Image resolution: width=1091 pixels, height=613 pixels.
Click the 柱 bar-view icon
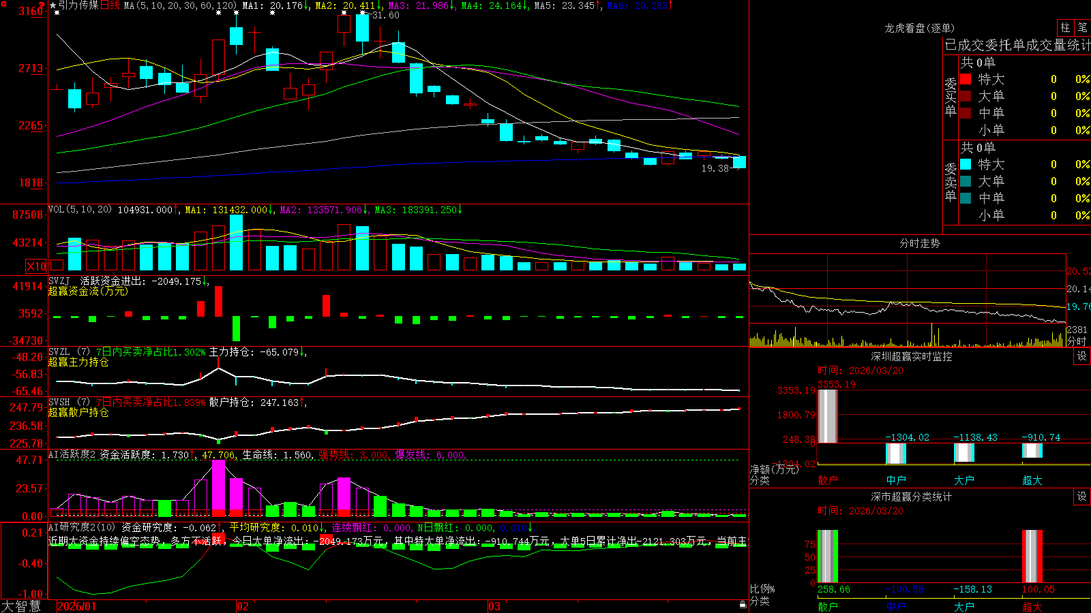(1065, 27)
